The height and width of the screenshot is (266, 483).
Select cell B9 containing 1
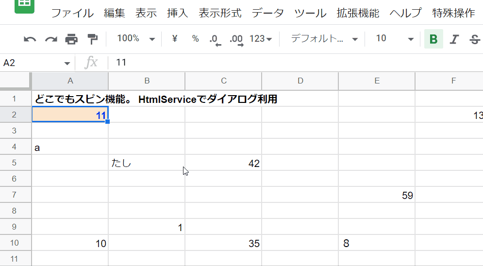(147, 227)
